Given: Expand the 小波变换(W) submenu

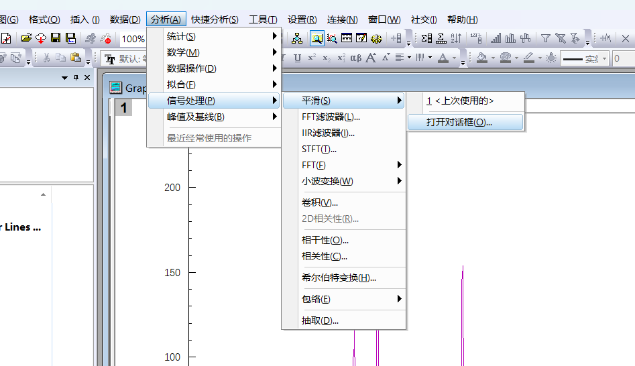Looking at the screenshot, I should (344, 181).
